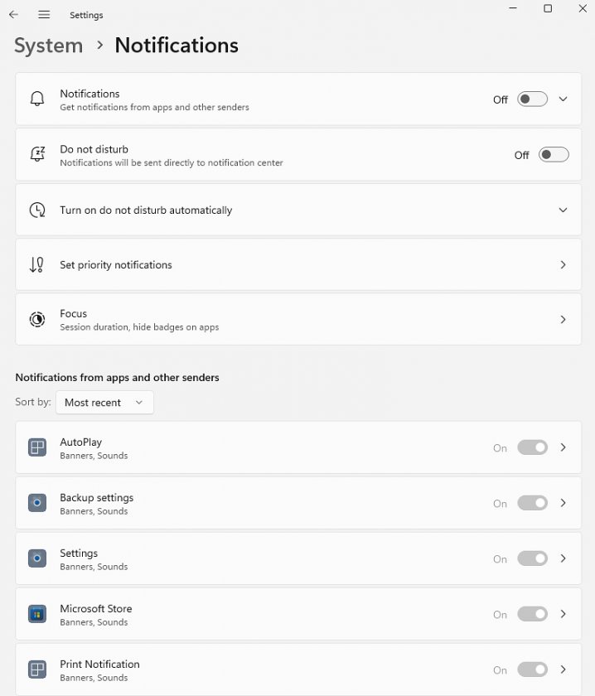Screen dimensions: 595x696
Task: Click the Focus session icon
Action: click(x=37, y=319)
